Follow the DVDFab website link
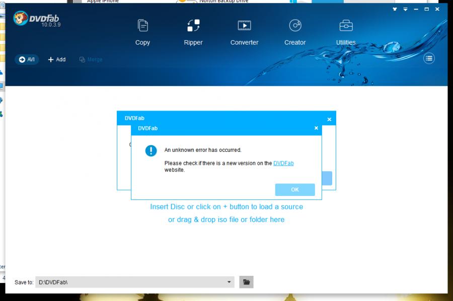Screen dimensions: 453x301 283,163
